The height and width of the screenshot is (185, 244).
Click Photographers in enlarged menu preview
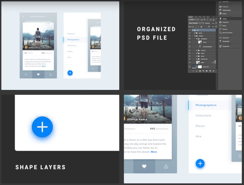(x=206, y=105)
